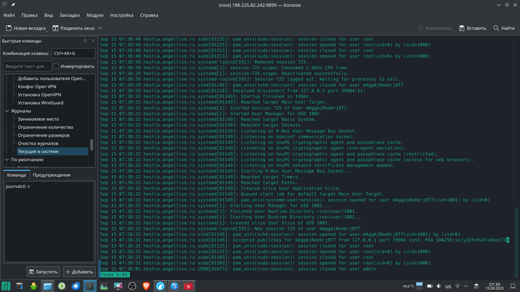Click the Wi-Fi network tray icon

click(457, 286)
